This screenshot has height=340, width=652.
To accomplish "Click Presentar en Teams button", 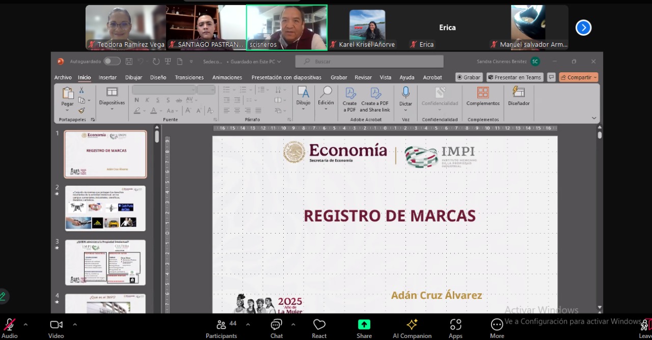I will click(514, 77).
